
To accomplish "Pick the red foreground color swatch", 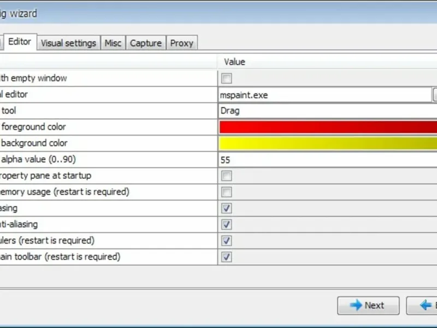I will tap(328, 127).
